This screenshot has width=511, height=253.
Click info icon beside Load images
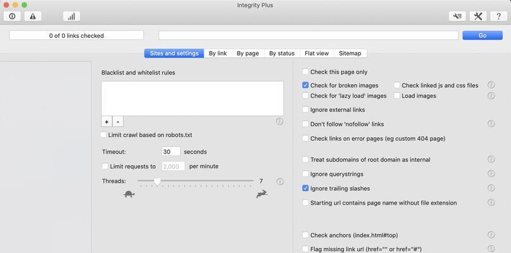coord(491,96)
